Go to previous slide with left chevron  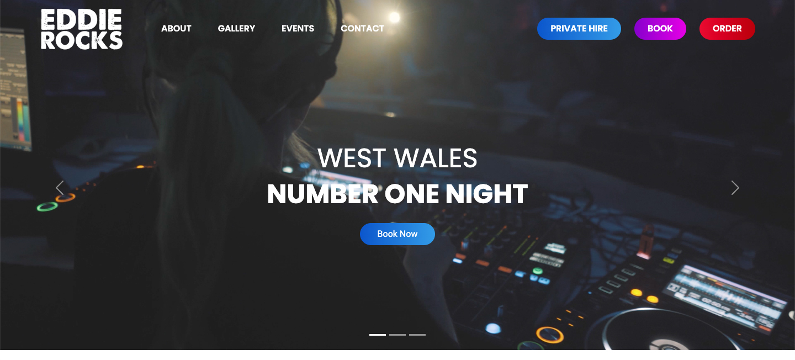[60, 188]
